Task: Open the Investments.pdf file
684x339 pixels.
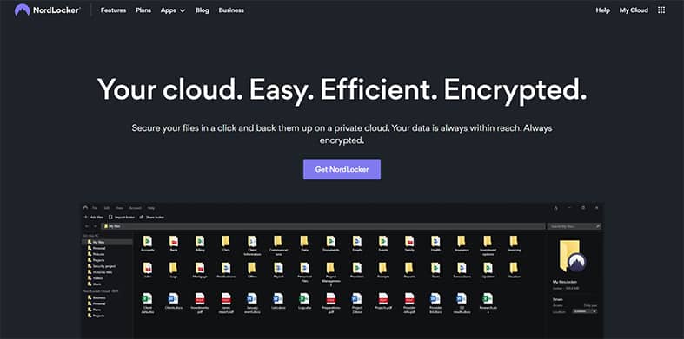Action: (x=200, y=298)
